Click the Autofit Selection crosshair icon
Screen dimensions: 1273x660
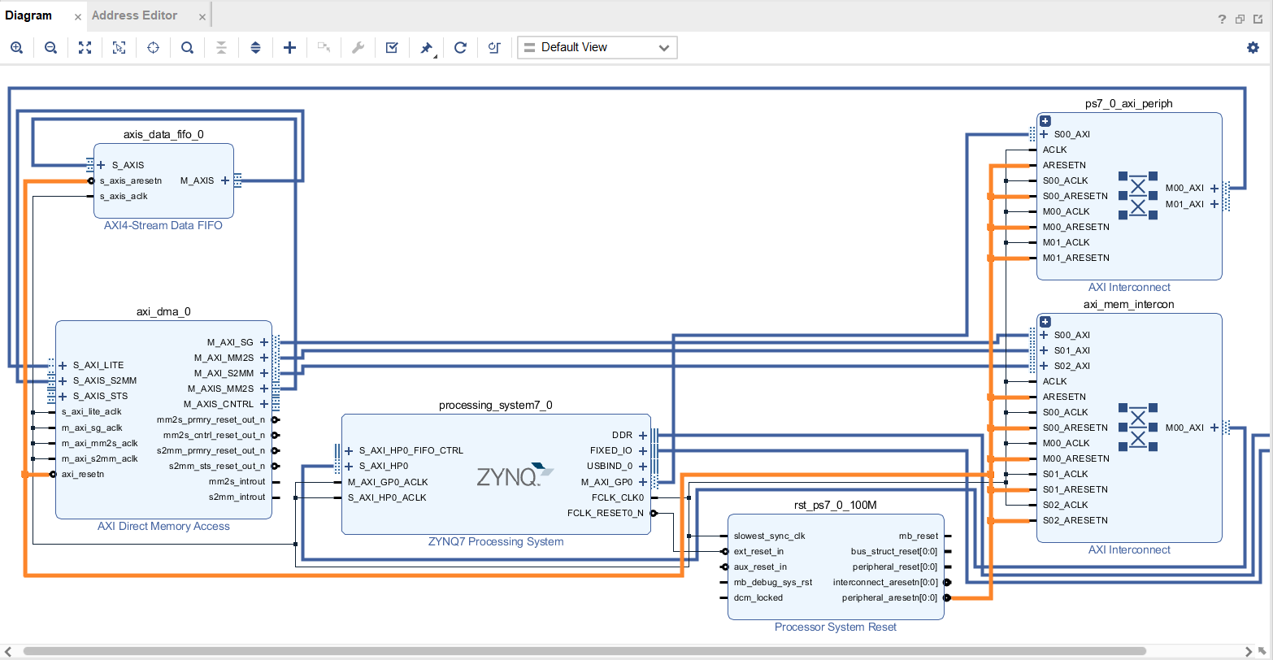pyautogui.click(x=153, y=47)
